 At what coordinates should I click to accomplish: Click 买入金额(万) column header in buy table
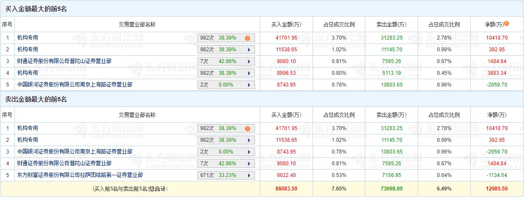[286, 24]
